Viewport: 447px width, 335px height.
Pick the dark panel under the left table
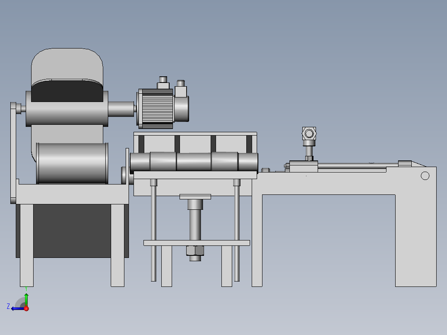72,231
